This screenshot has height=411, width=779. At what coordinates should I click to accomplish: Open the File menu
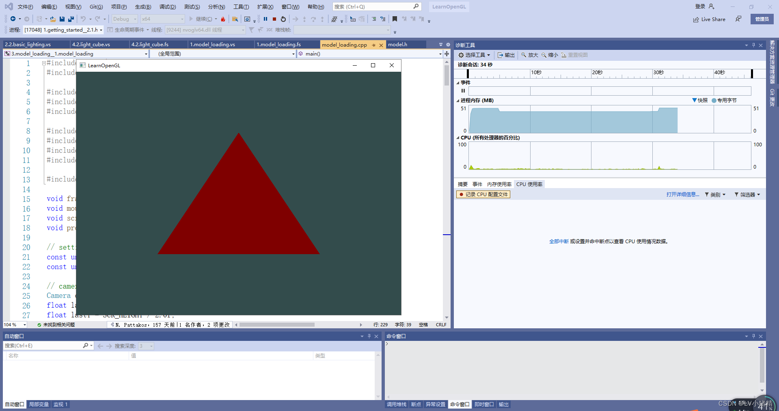tap(25, 7)
